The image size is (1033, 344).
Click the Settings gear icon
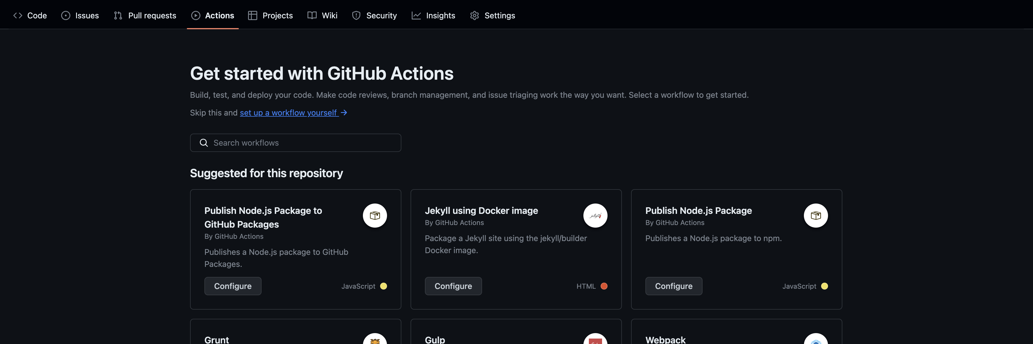pyautogui.click(x=474, y=15)
